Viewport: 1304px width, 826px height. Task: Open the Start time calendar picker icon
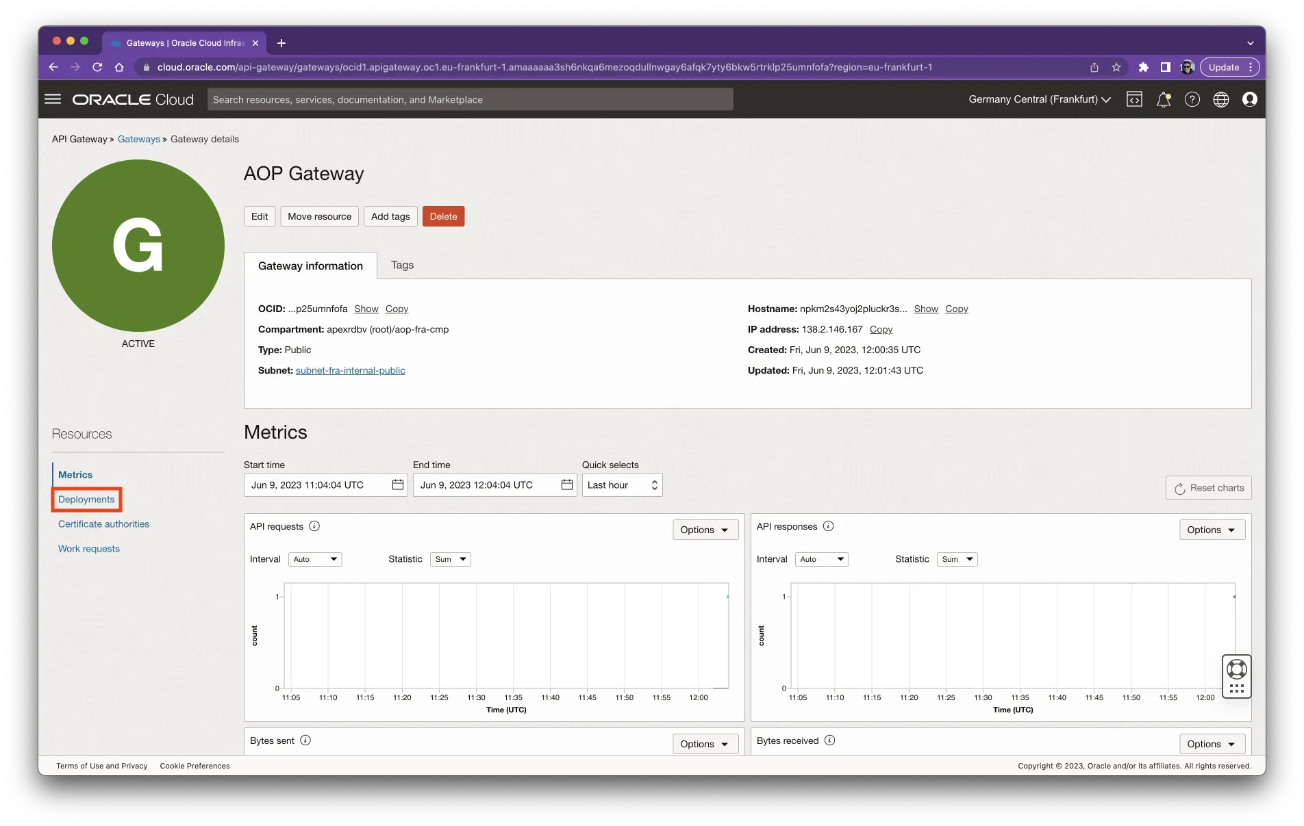coord(398,485)
